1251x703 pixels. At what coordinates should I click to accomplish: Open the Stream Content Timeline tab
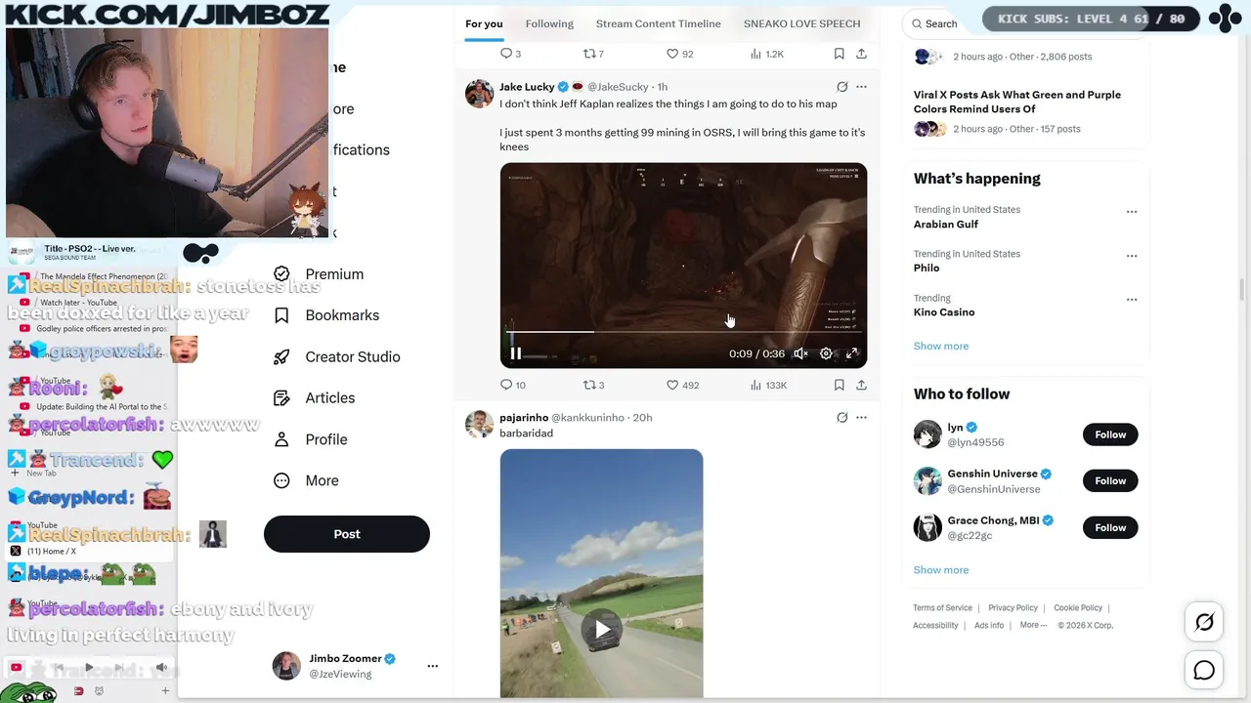(x=658, y=23)
